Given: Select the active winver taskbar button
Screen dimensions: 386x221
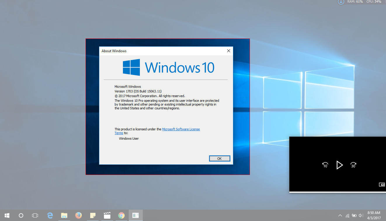Looking at the screenshot, I should tap(136, 215).
